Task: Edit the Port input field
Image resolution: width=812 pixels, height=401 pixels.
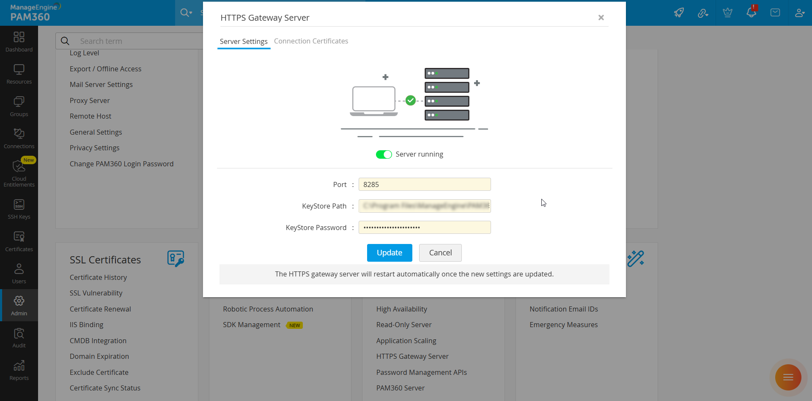Action: [425, 184]
